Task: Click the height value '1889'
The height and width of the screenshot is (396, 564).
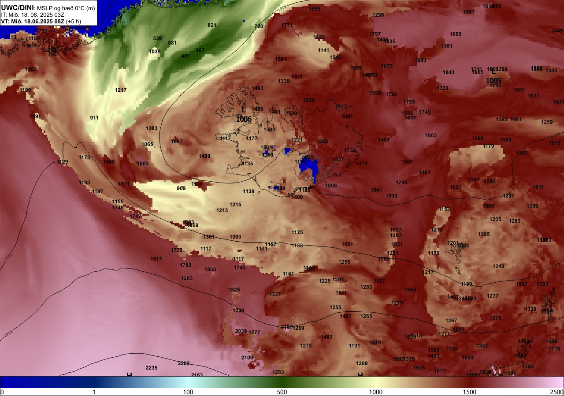Action: pyautogui.click(x=456, y=34)
